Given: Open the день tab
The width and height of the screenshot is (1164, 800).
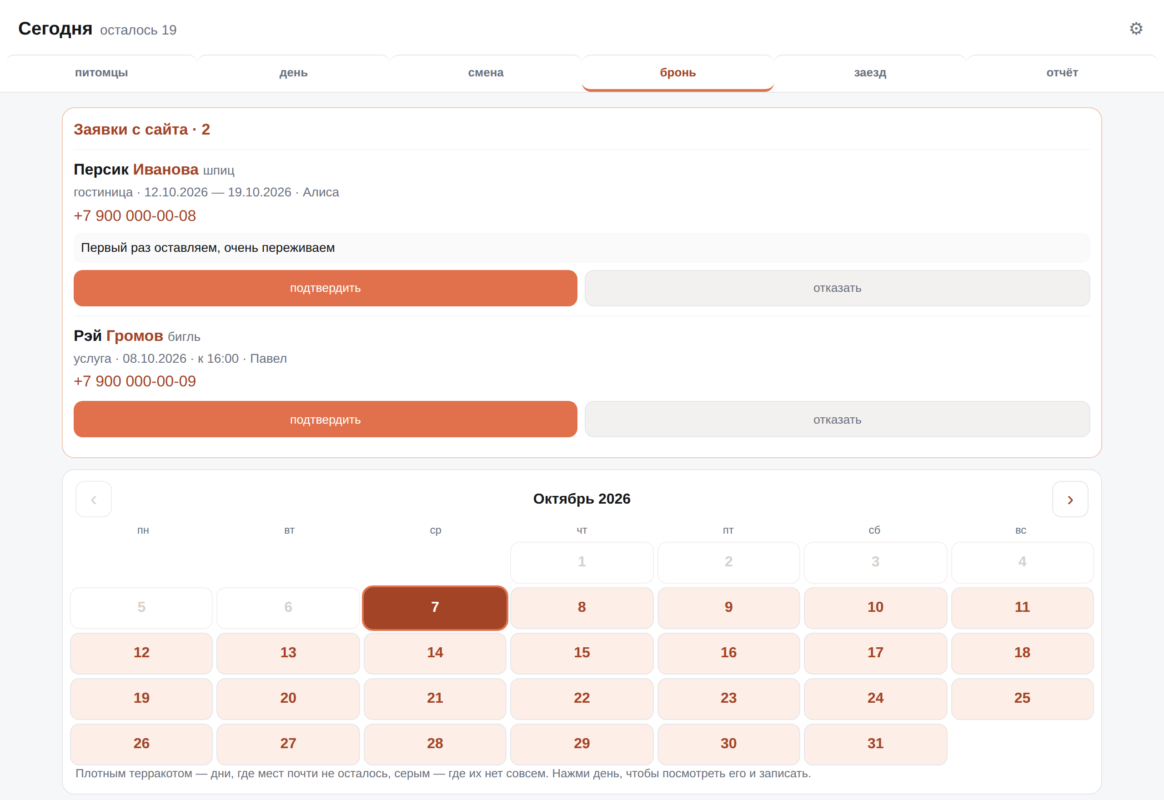Looking at the screenshot, I should (x=294, y=73).
